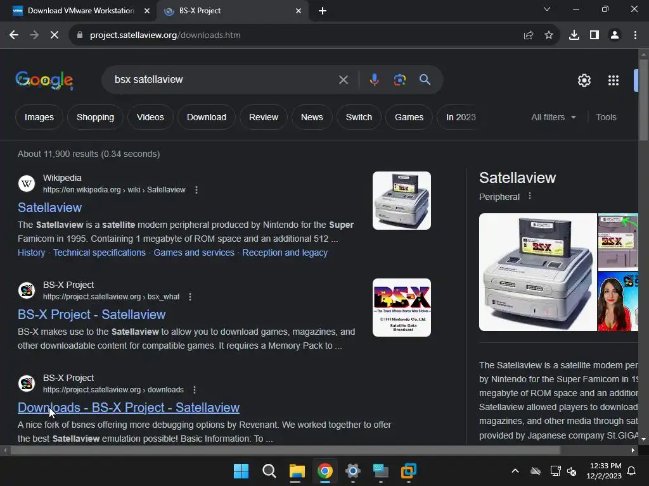Start voice search with microphone
Viewport: 649px width, 486px height.
tap(374, 80)
